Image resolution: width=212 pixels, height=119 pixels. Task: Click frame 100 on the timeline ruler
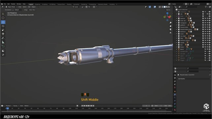point(70,108)
